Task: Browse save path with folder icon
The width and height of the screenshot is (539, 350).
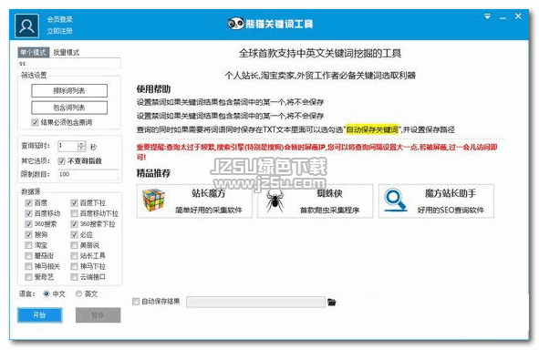Action: pos(332,303)
